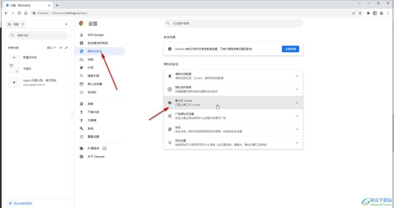
Task: Close the 设置 - 隐私和安全 tab
Action: tap(49, 5)
